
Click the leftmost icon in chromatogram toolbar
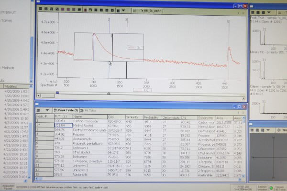[x=41, y=9]
